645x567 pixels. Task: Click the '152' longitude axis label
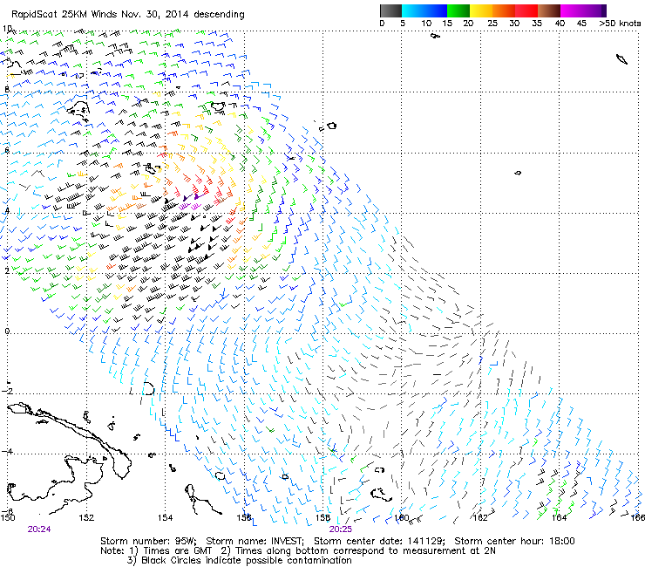[86, 517]
